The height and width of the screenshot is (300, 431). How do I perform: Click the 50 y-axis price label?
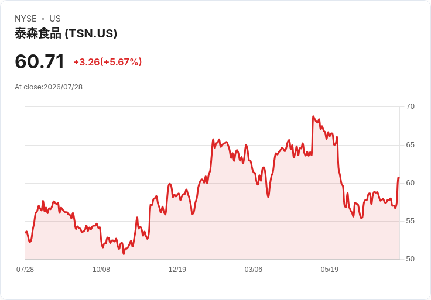[410, 259]
